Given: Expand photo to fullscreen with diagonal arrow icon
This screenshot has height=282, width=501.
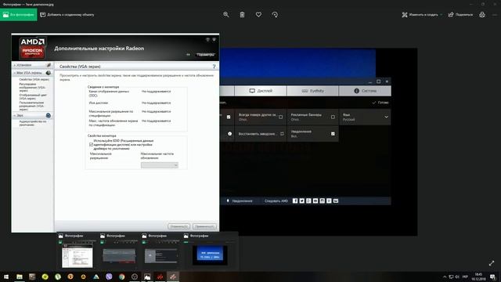Looking at the screenshot, I should [x=492, y=263].
